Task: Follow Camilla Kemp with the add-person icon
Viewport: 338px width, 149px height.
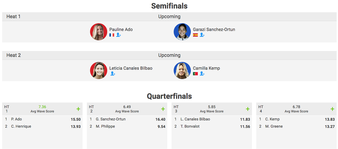Action: coord(202,74)
